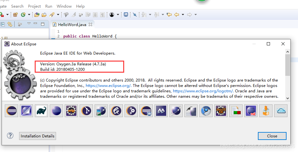
Task: Open the https://www.eclipse.org/ link
Action: [x=109, y=86]
